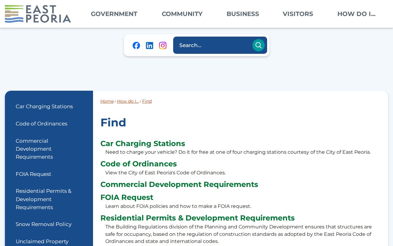This screenshot has height=246, width=393.
Task: Select Unclaimed Property in sidebar
Action: tap(42, 241)
